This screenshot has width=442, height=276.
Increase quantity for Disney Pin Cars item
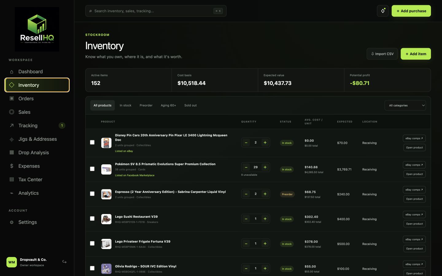point(265,143)
